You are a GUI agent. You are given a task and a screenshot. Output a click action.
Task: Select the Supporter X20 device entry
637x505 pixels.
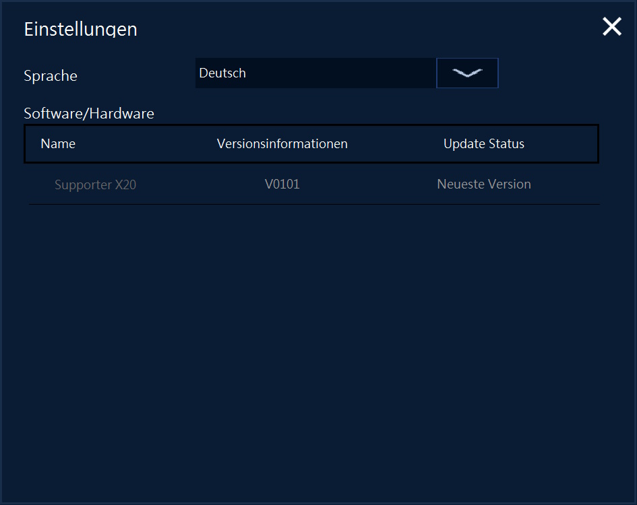[95, 184]
